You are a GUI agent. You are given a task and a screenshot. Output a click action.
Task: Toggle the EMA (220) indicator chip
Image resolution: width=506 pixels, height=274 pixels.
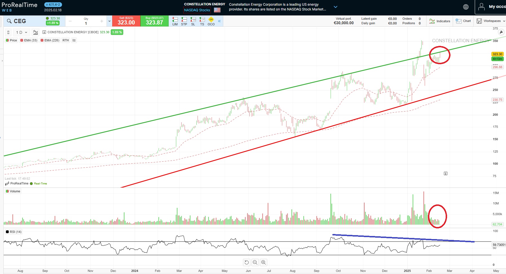tap(50, 40)
